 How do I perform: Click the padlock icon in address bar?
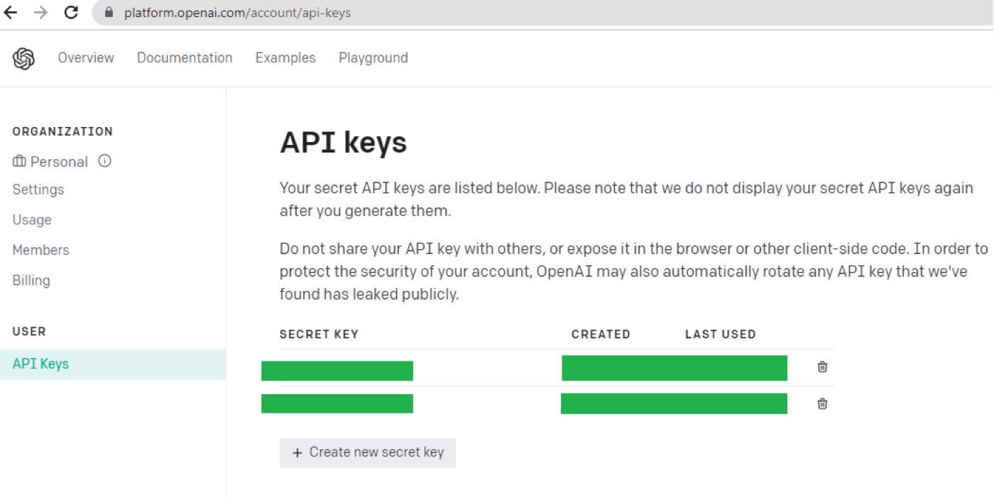(x=109, y=13)
